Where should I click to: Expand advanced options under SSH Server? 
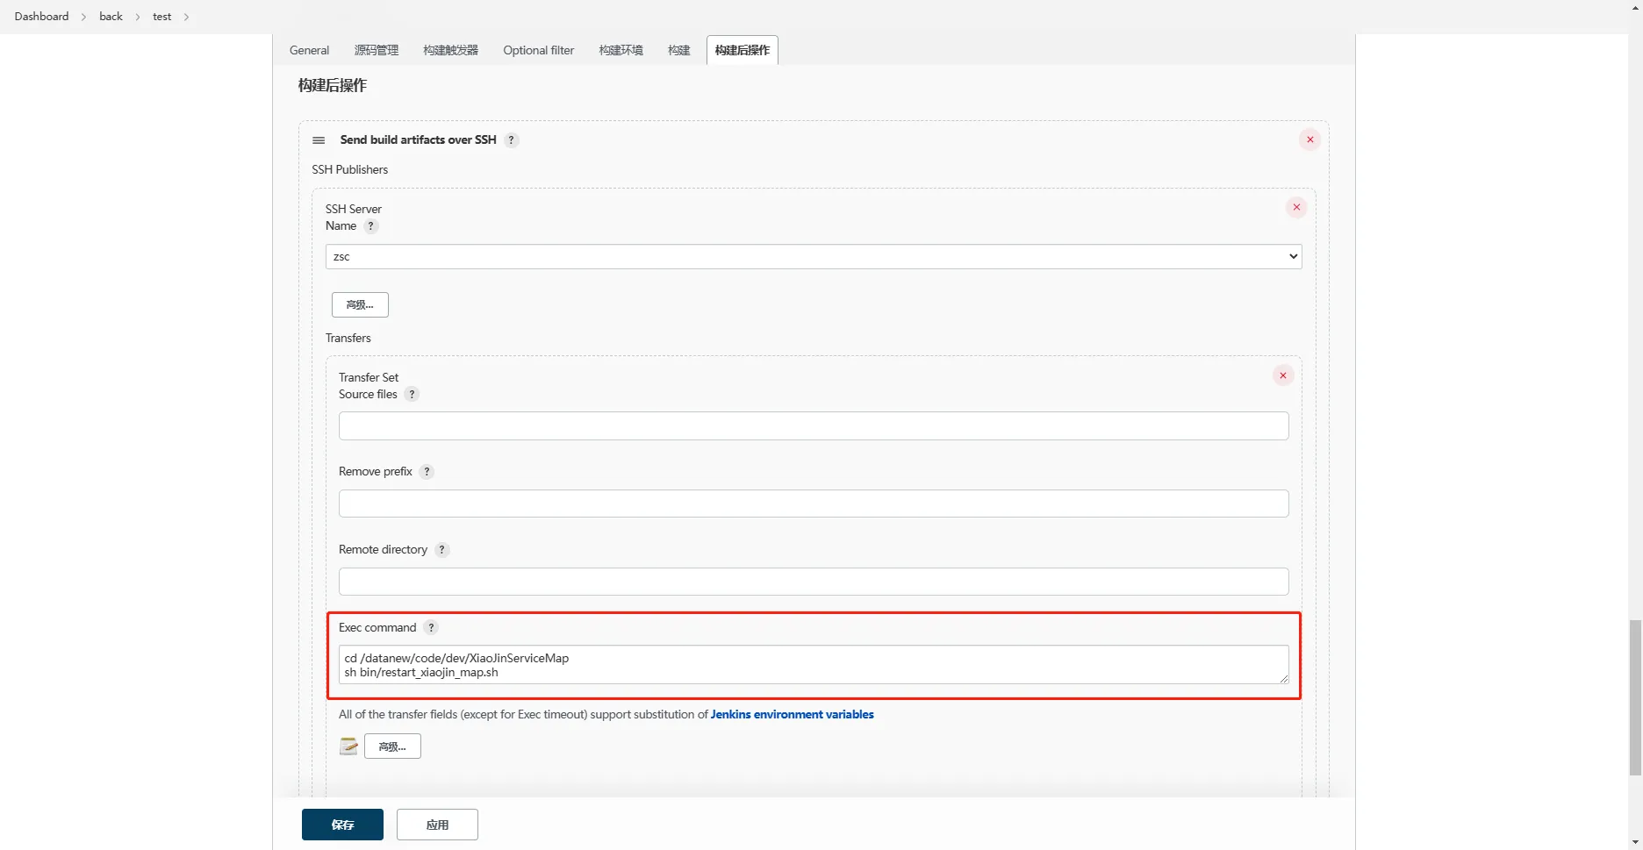pyautogui.click(x=360, y=305)
